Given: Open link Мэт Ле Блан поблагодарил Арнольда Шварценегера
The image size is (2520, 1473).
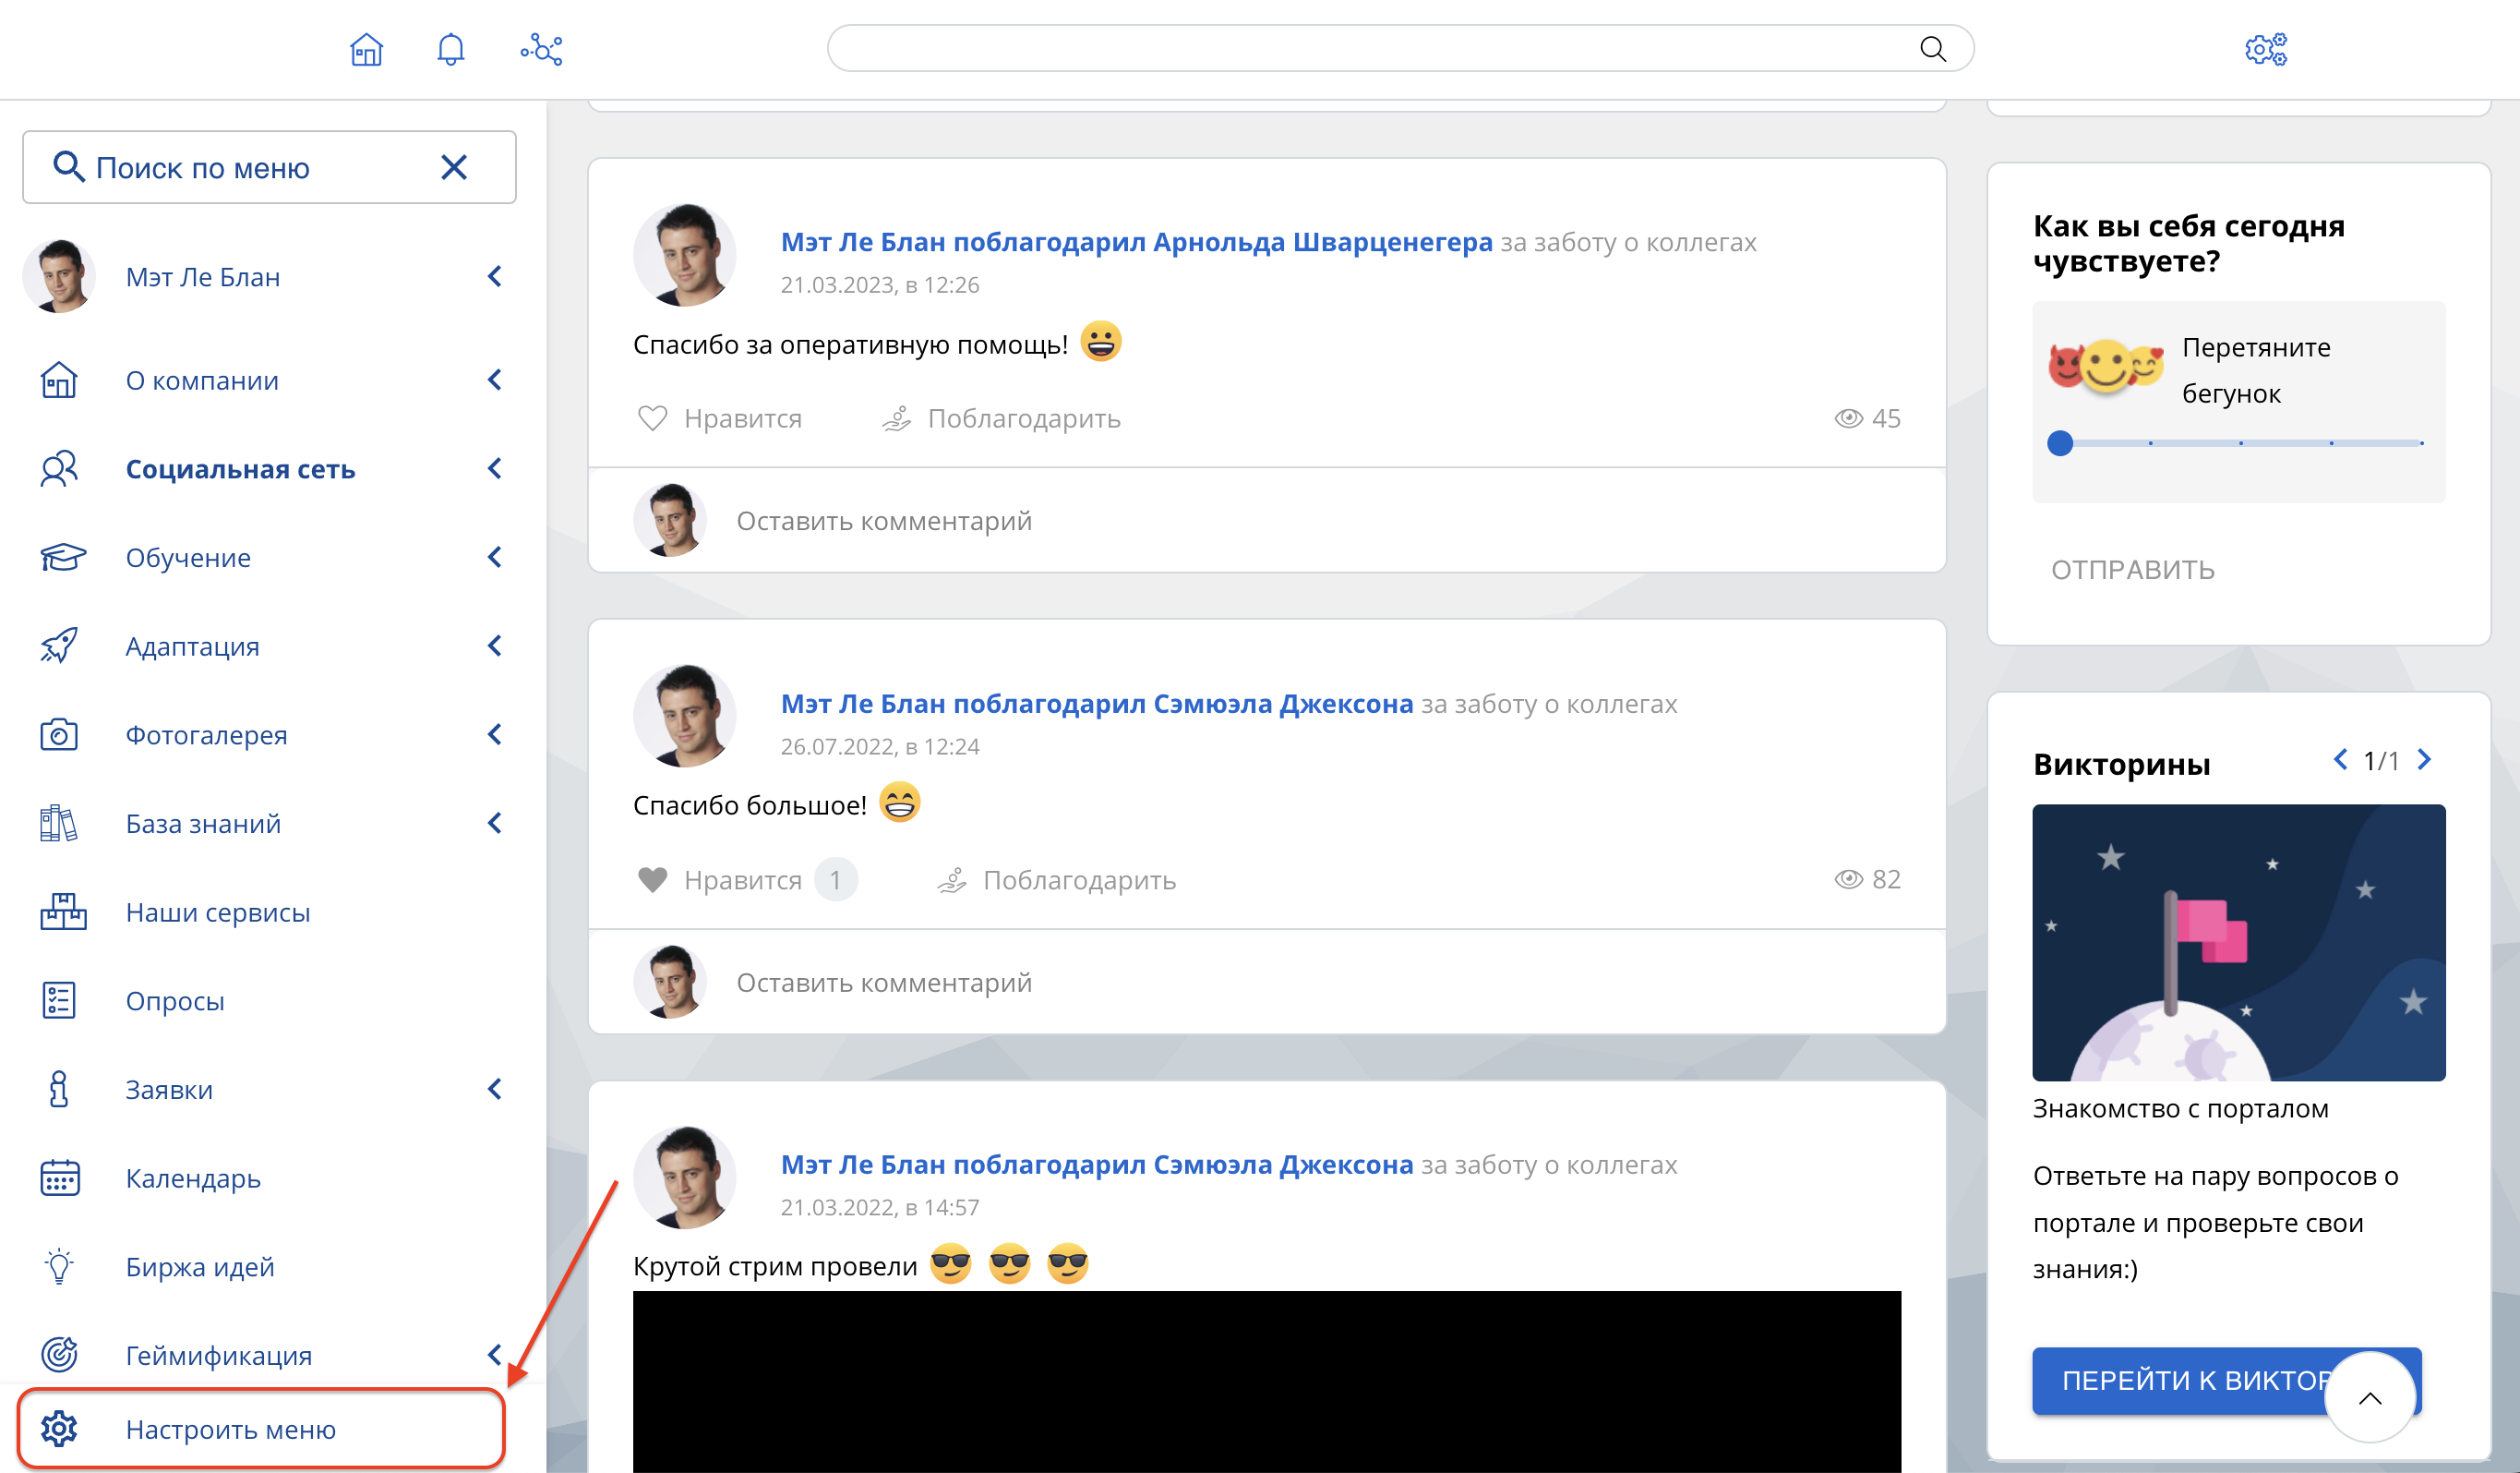Looking at the screenshot, I should (1136, 241).
